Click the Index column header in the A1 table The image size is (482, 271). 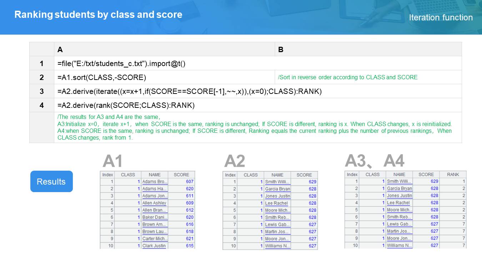click(x=107, y=175)
